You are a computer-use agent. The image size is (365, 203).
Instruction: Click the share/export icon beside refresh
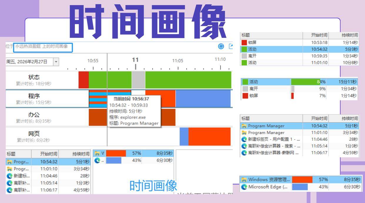231,46
